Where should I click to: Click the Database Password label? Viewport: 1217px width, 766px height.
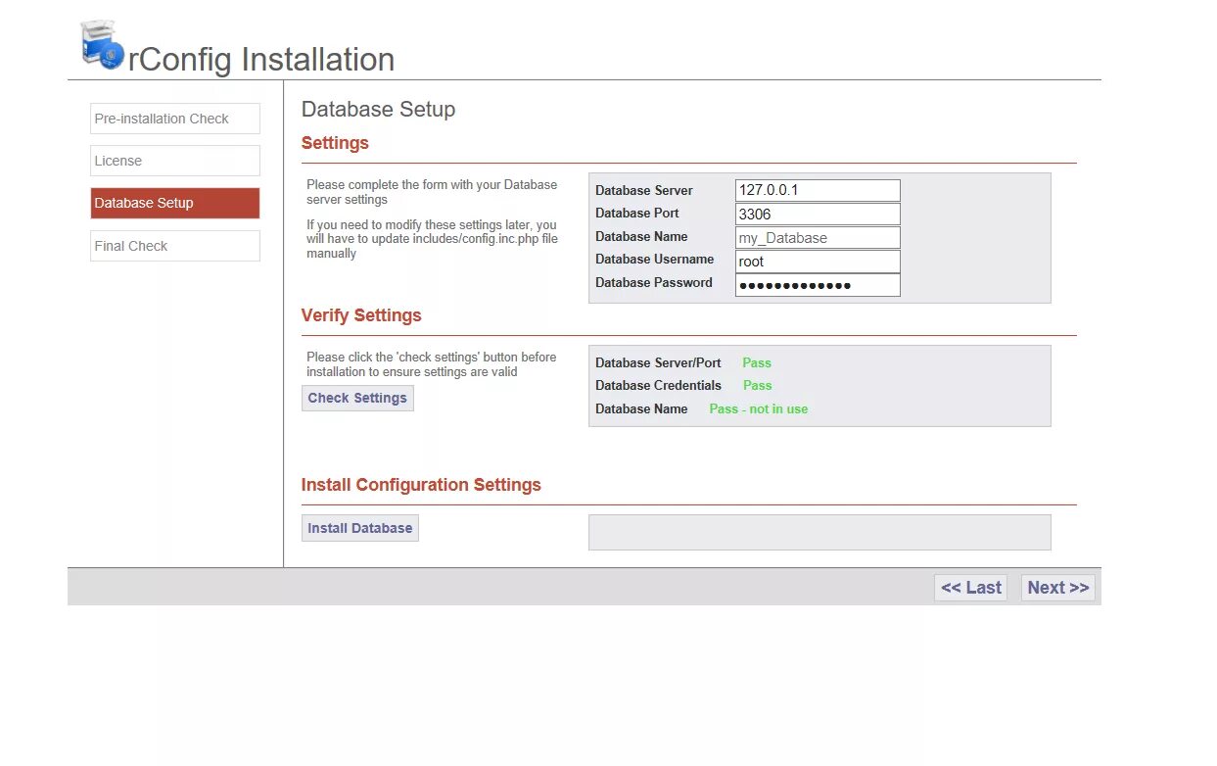pos(654,282)
